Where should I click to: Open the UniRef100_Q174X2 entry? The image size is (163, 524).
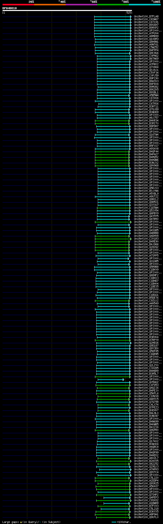pos(146,441)
